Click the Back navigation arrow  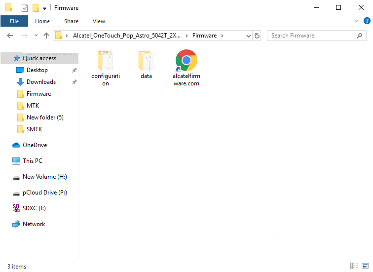pyautogui.click(x=10, y=36)
